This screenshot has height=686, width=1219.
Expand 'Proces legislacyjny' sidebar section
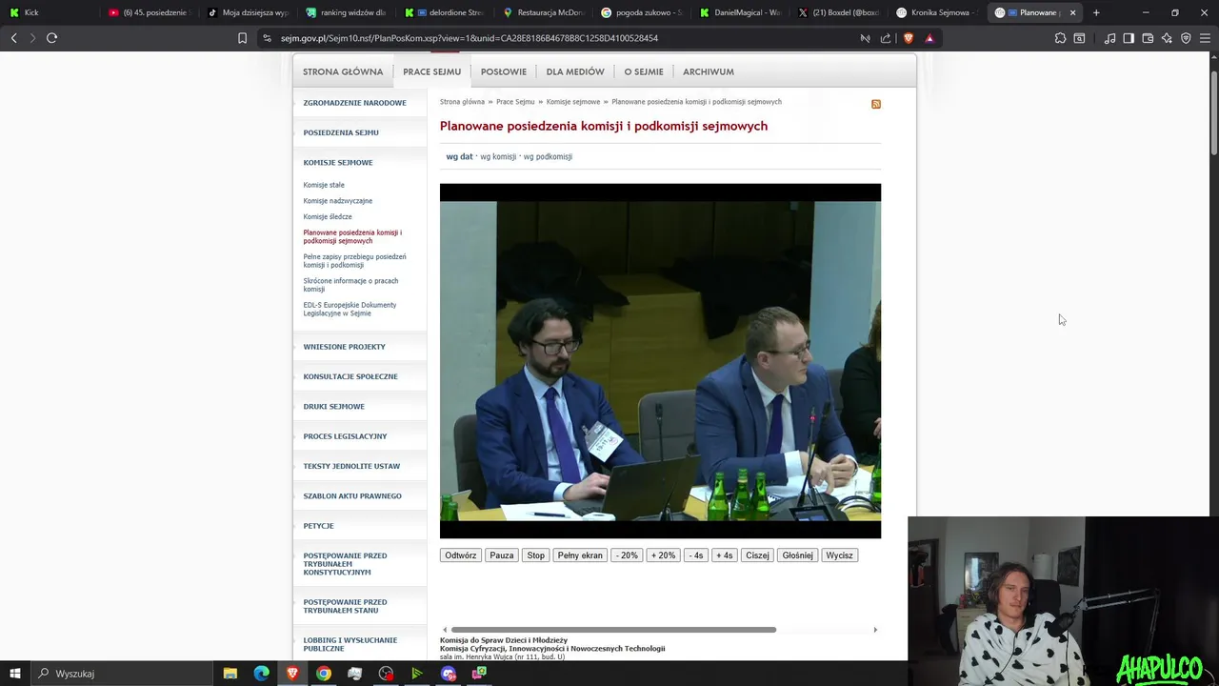(x=345, y=436)
